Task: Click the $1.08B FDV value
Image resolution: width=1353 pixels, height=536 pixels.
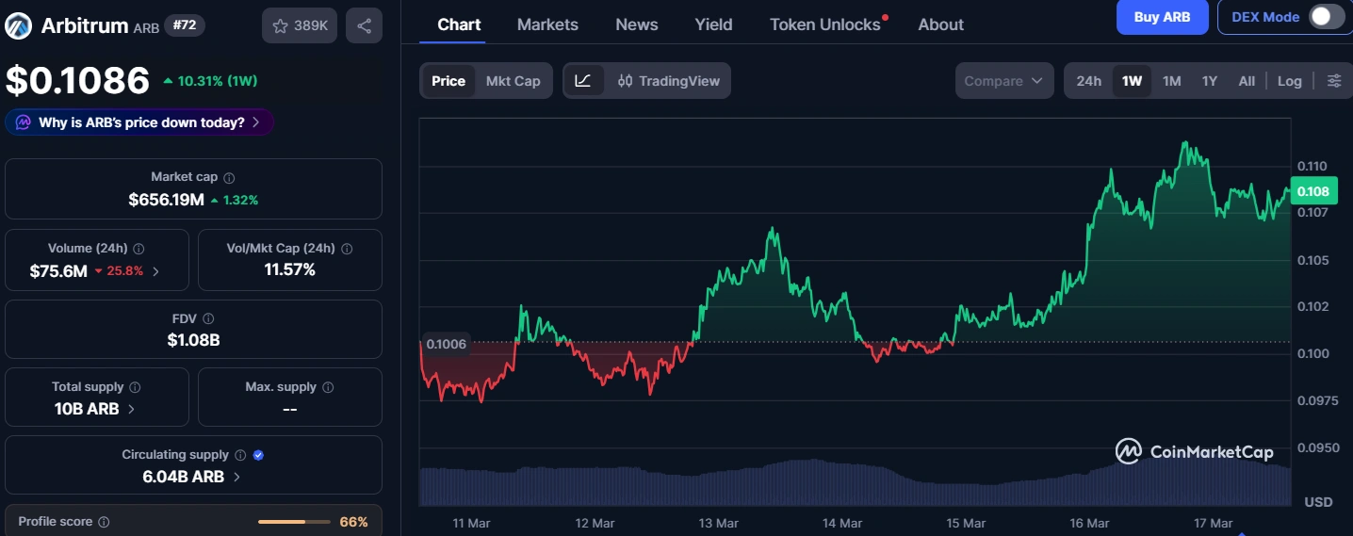Action: [193, 340]
